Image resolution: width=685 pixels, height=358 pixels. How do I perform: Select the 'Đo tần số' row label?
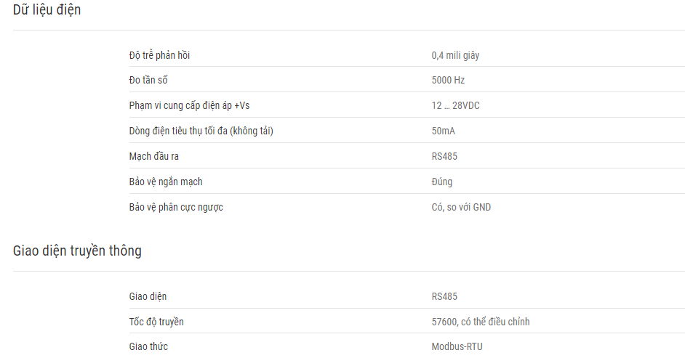pyautogui.click(x=148, y=80)
